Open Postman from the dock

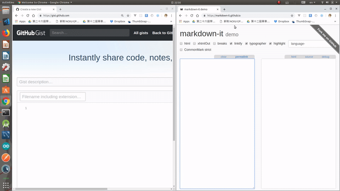point(6,157)
